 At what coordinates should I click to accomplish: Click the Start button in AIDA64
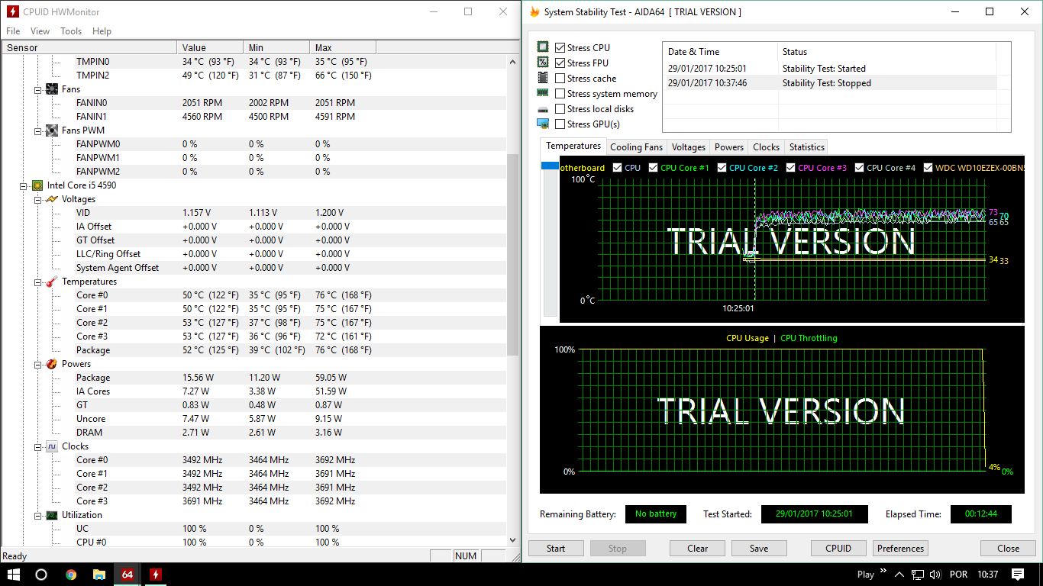pyautogui.click(x=556, y=548)
